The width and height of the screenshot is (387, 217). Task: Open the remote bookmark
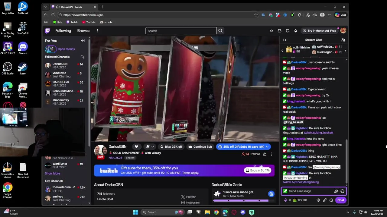point(106,22)
